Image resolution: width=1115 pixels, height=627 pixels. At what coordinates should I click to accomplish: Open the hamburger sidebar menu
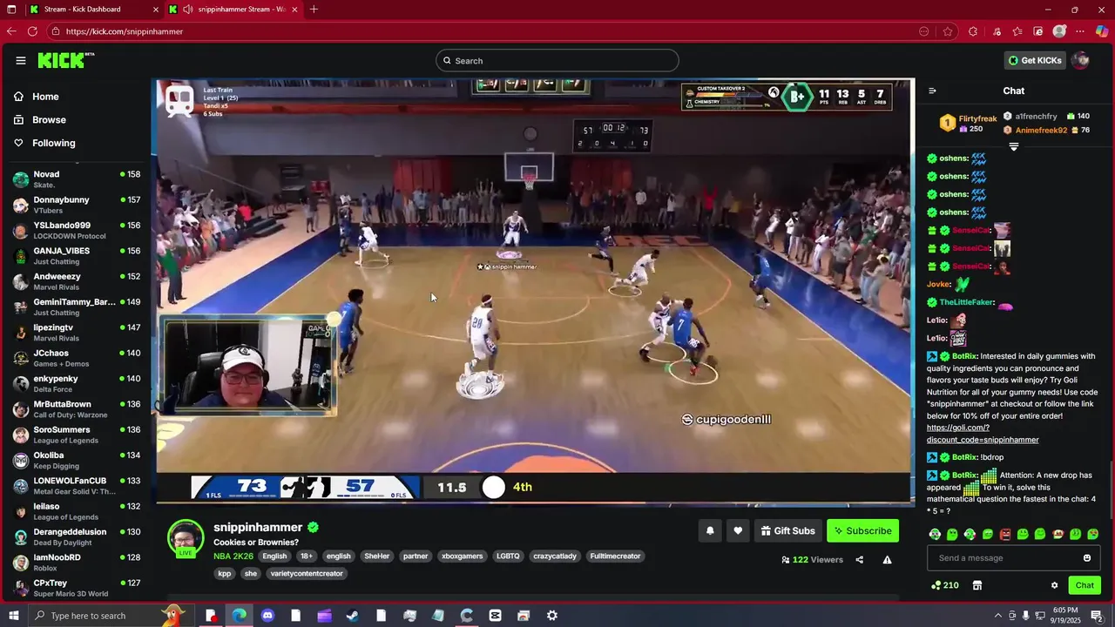coord(20,60)
